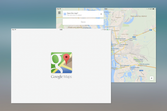Open the hamburger menu in the map window
167x111 pixels.
tap(59, 13)
